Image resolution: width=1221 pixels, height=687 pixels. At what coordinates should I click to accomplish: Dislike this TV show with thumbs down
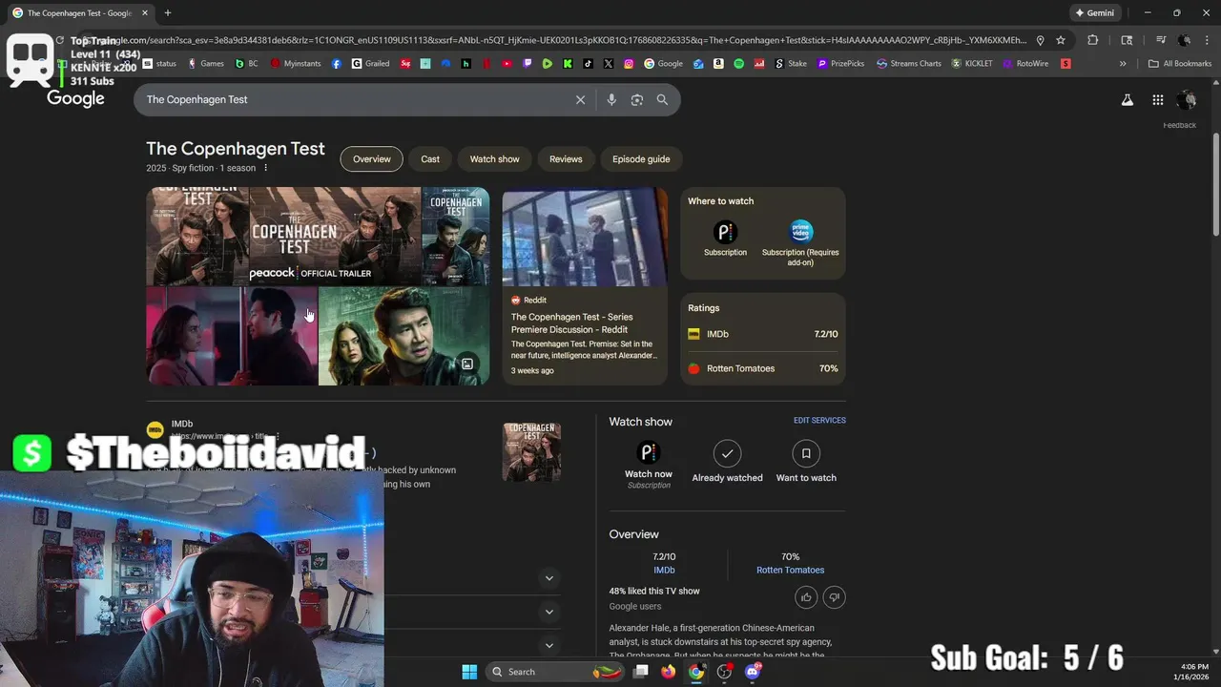834,597
